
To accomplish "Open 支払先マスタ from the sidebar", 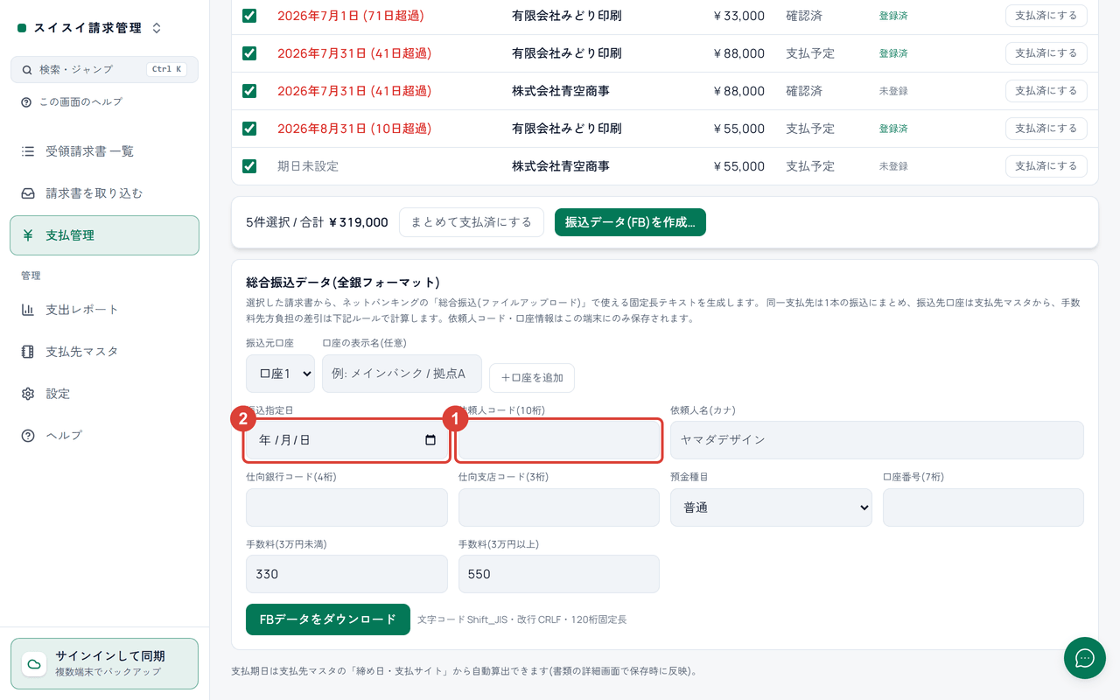I will coord(104,352).
